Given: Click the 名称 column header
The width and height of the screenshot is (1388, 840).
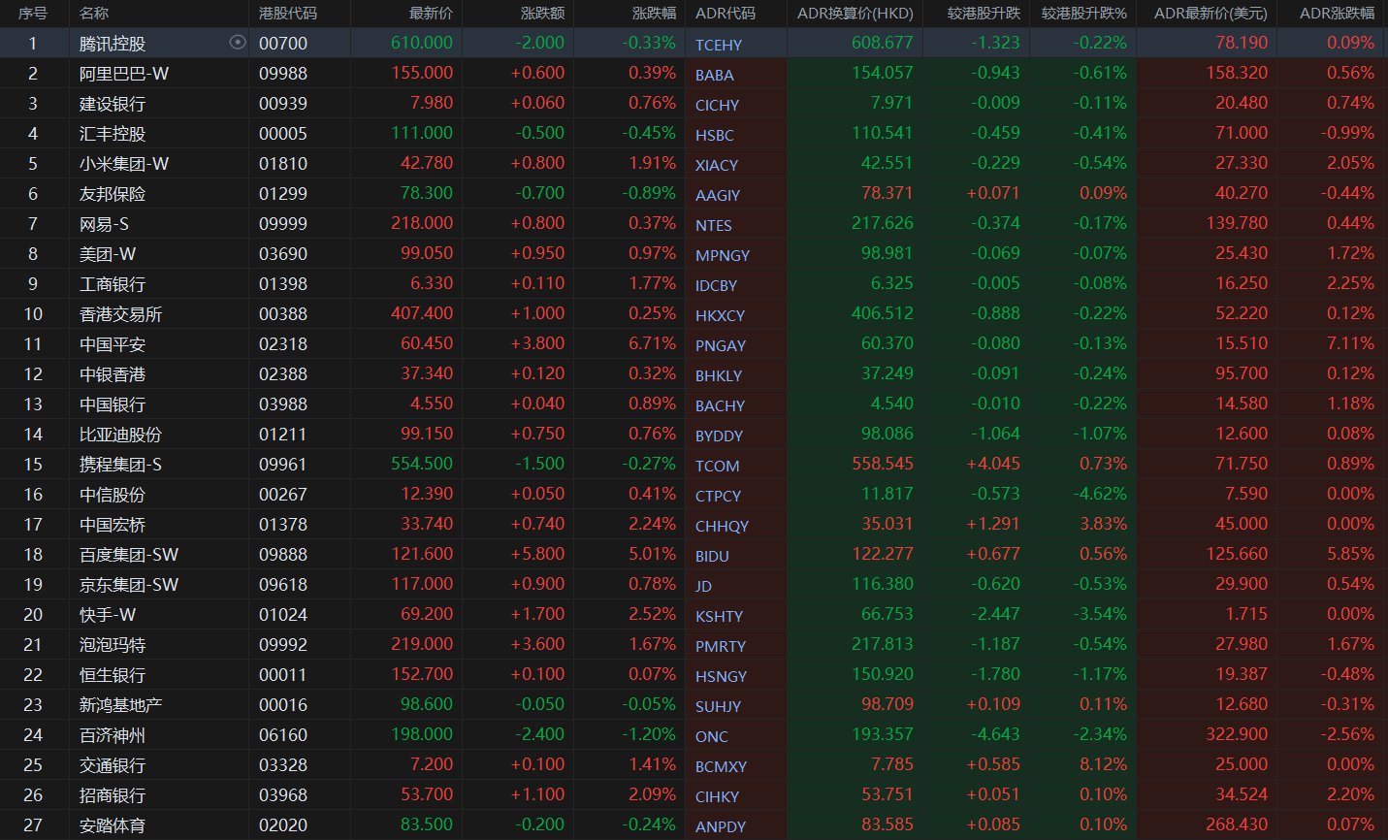Looking at the screenshot, I should click(94, 14).
